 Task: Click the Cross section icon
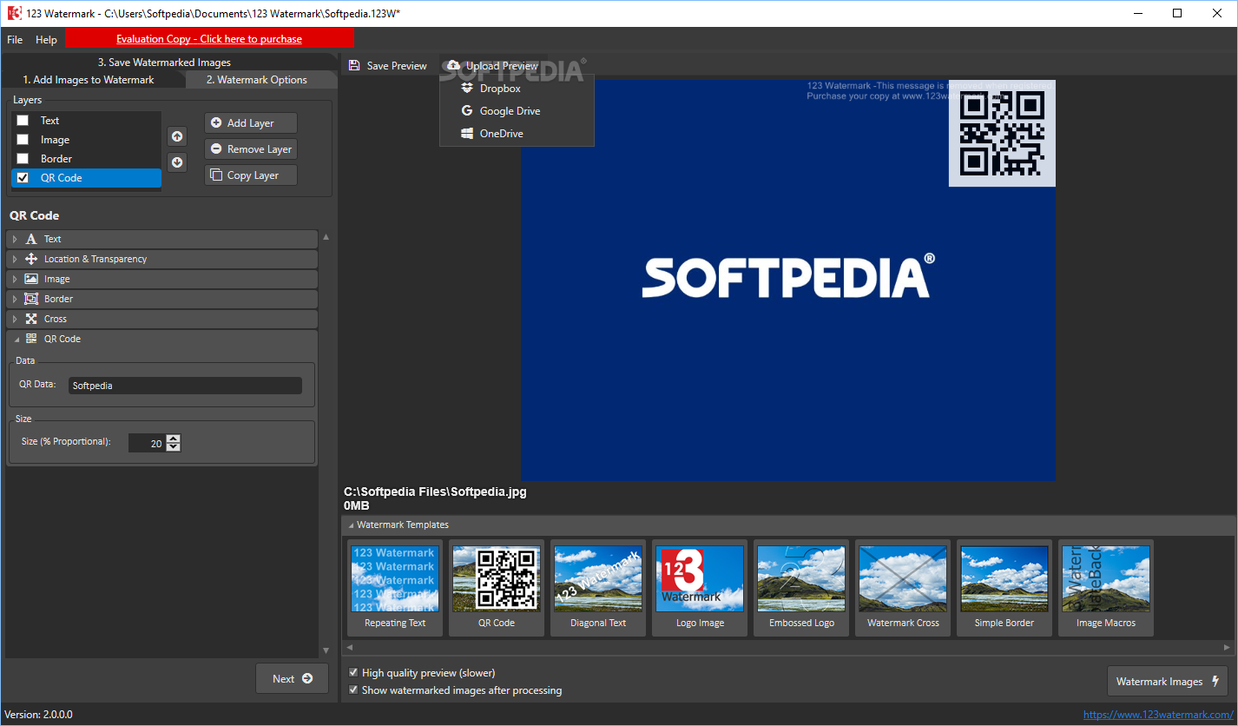click(31, 319)
